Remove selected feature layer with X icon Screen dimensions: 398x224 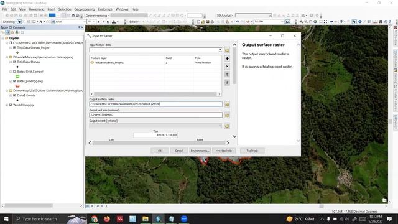[227, 67]
